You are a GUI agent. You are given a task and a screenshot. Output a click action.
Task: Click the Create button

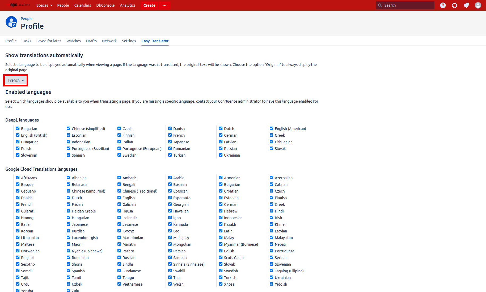(x=149, y=5)
